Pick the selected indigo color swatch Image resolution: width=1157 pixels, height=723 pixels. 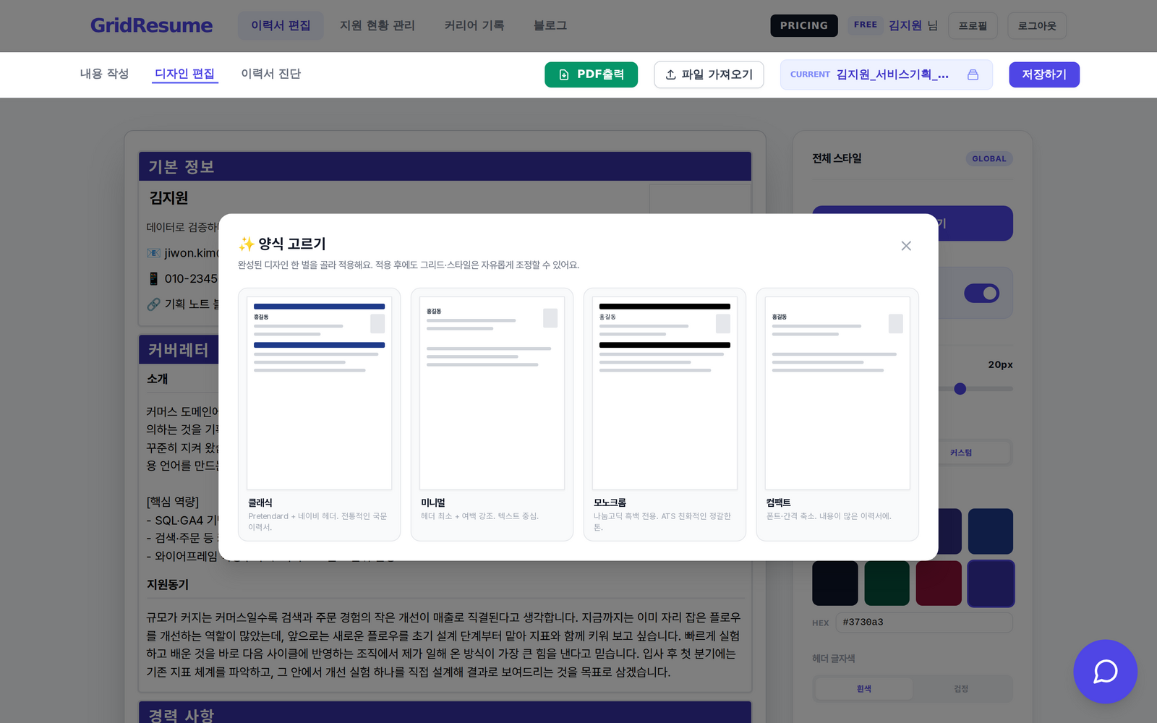pyautogui.click(x=991, y=583)
